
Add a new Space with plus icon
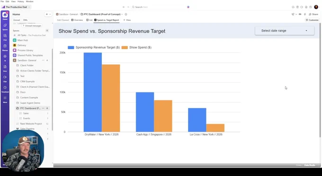point(47,31)
